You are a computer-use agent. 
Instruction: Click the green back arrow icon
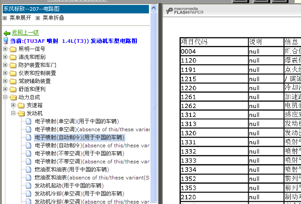tap(7, 33)
